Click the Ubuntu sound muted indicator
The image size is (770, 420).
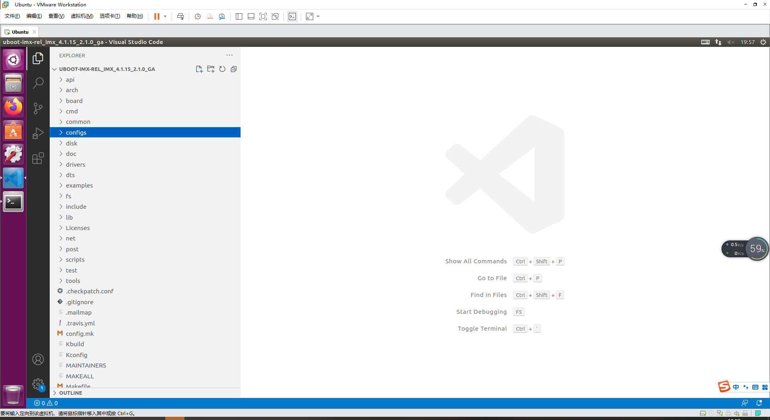click(x=731, y=42)
